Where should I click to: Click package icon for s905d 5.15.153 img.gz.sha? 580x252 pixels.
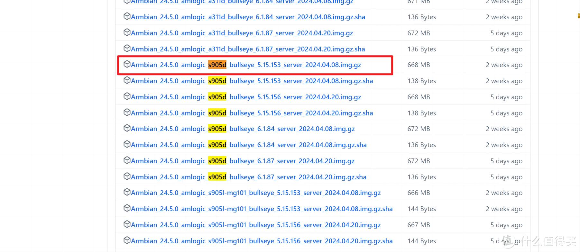pyautogui.click(x=127, y=80)
